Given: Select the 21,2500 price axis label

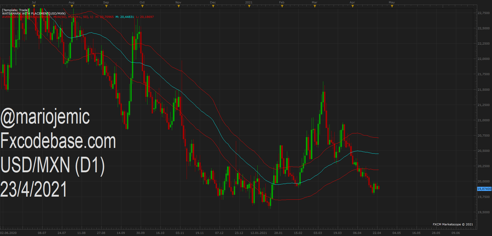Looking at the screenshot, I should point(484,105).
